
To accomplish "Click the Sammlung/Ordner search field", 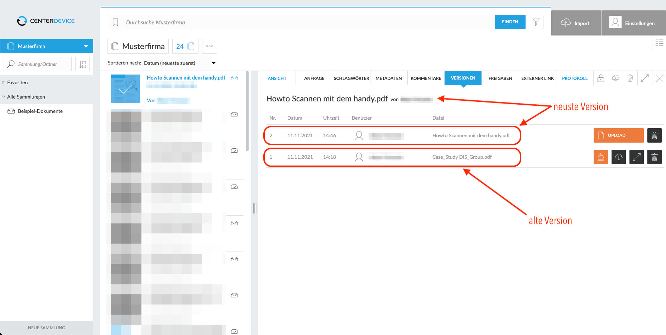I will [38, 64].
